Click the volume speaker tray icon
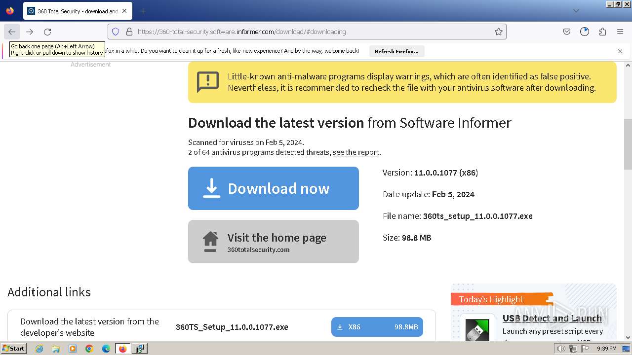Image resolution: width=632 pixels, height=355 pixels. (561, 349)
